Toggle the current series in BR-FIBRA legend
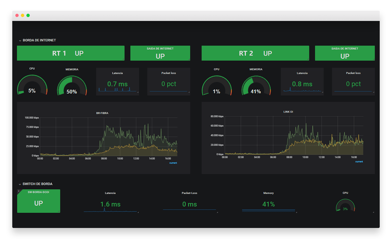The width and height of the screenshot is (392, 250). click(173, 163)
